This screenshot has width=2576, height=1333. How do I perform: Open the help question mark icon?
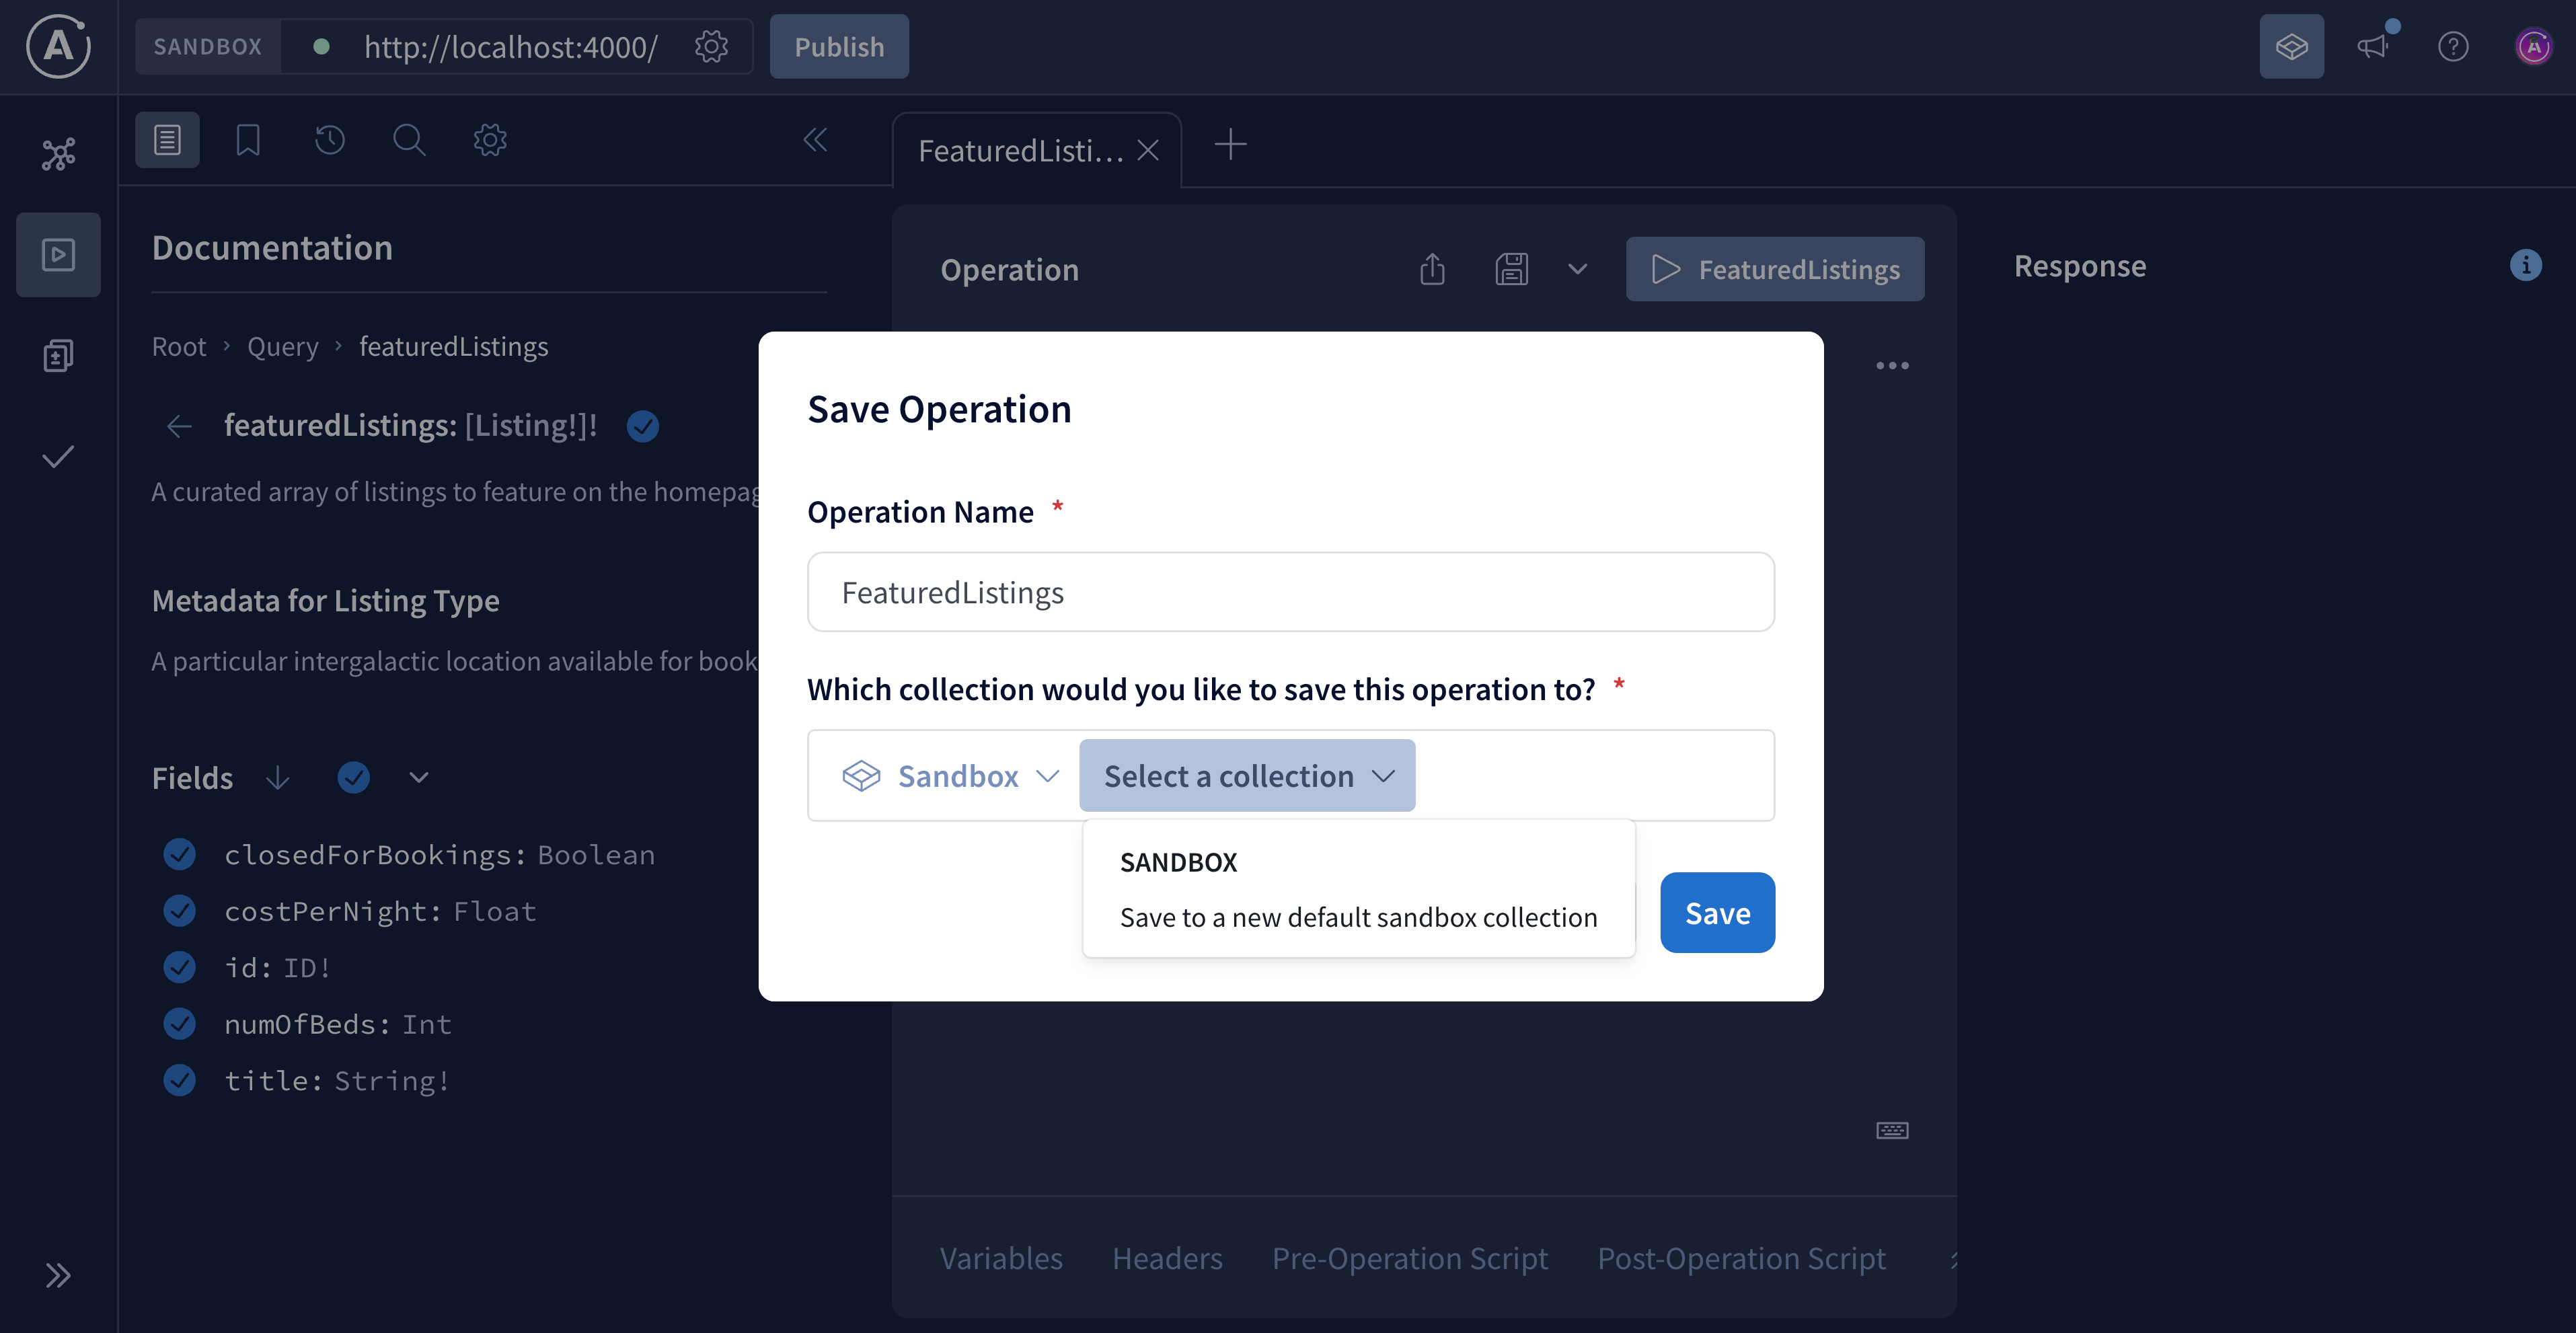(x=2453, y=46)
